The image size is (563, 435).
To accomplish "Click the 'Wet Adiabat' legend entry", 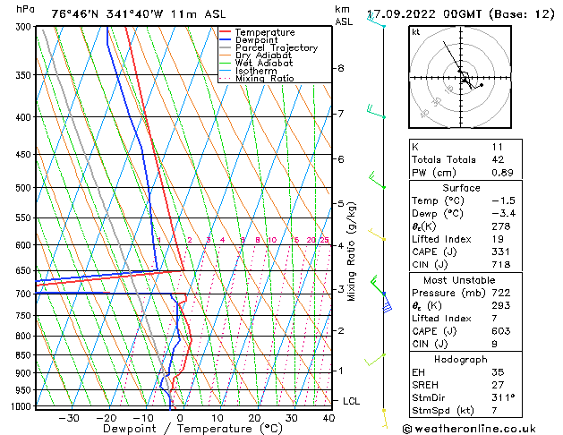I will [264, 63].
